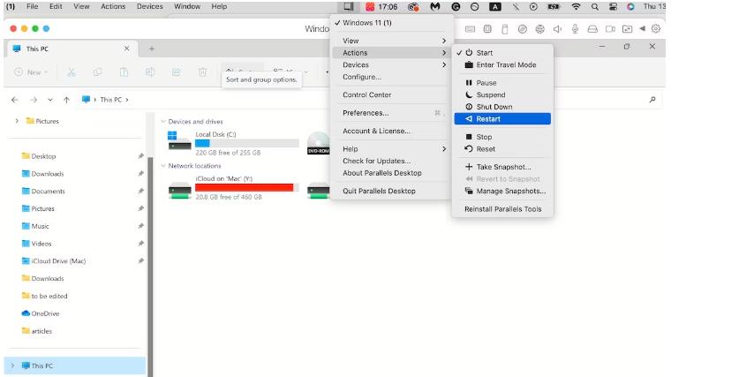Expand the View submenu in Parallels menu
The width and height of the screenshot is (754, 377).
click(x=392, y=41)
